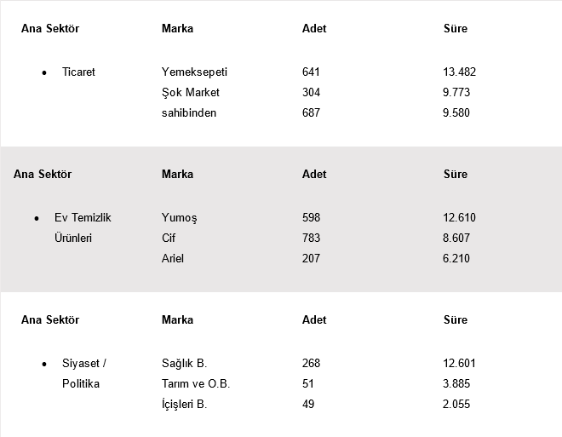Click the 2.055 duration value
This screenshot has width=562, height=437.
(458, 405)
